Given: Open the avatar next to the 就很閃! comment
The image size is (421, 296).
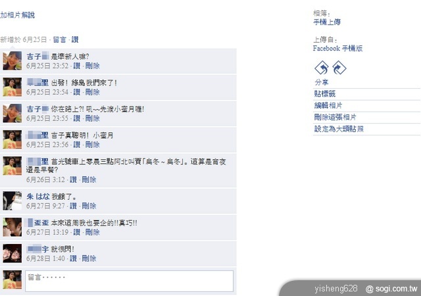Looking at the screenshot, I should [x=12, y=253].
